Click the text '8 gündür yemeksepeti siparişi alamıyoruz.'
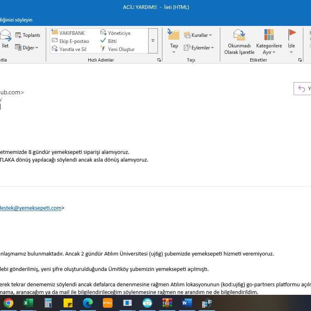This screenshot has height=311, width=311. (79, 152)
